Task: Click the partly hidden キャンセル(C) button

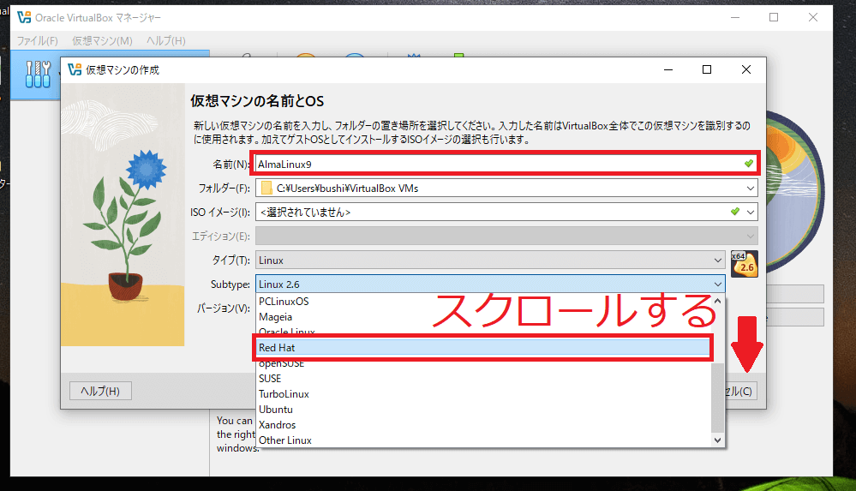Action: click(x=741, y=391)
